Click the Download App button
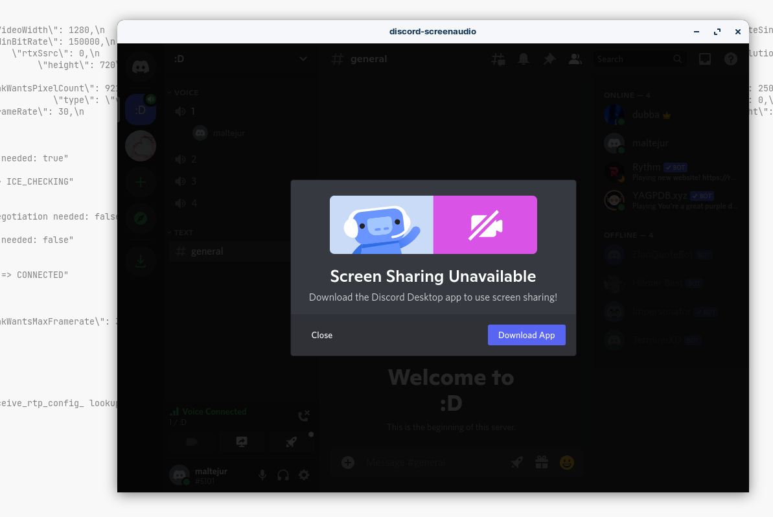 point(527,335)
